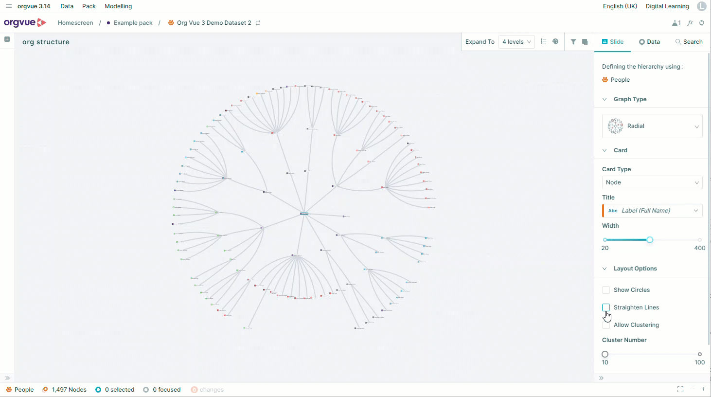The height and width of the screenshot is (397, 711).
Task: Switch to the Search tab
Action: point(689,42)
